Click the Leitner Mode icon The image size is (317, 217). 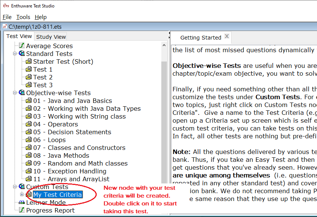[x=22, y=202]
